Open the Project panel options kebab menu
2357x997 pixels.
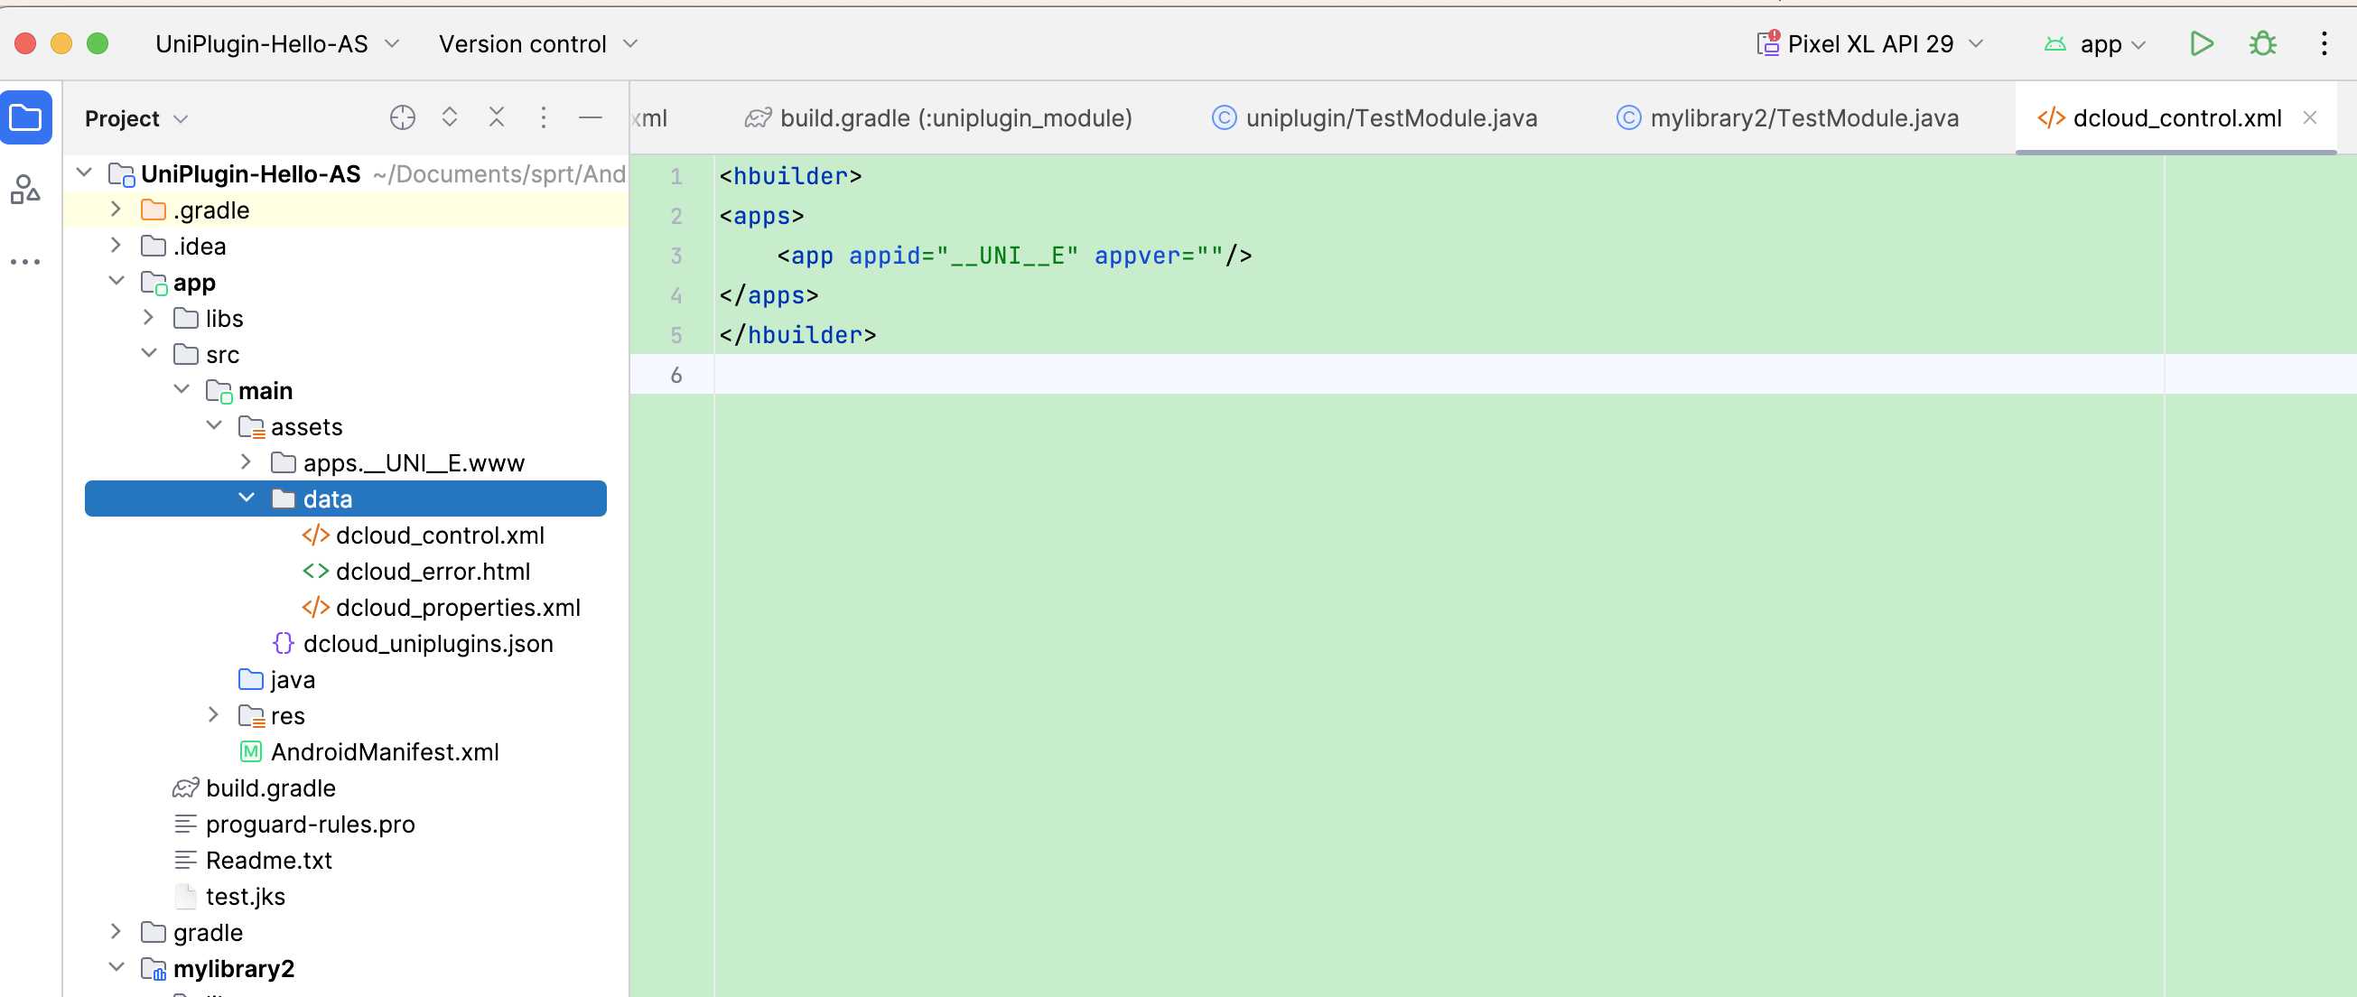click(544, 118)
